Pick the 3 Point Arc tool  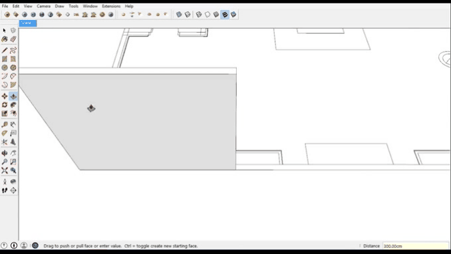click(4, 85)
